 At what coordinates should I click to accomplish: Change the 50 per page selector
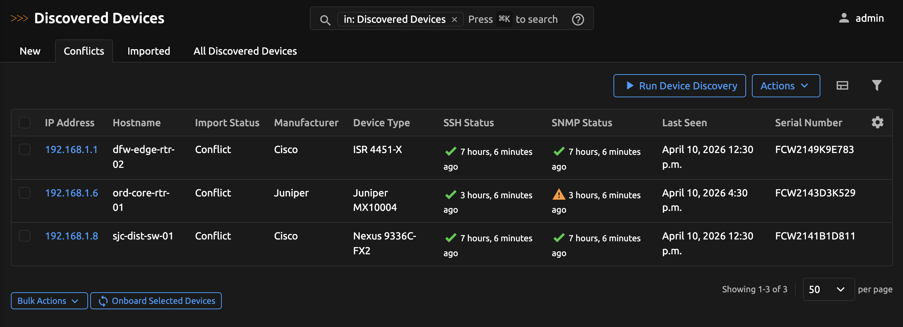(x=828, y=289)
